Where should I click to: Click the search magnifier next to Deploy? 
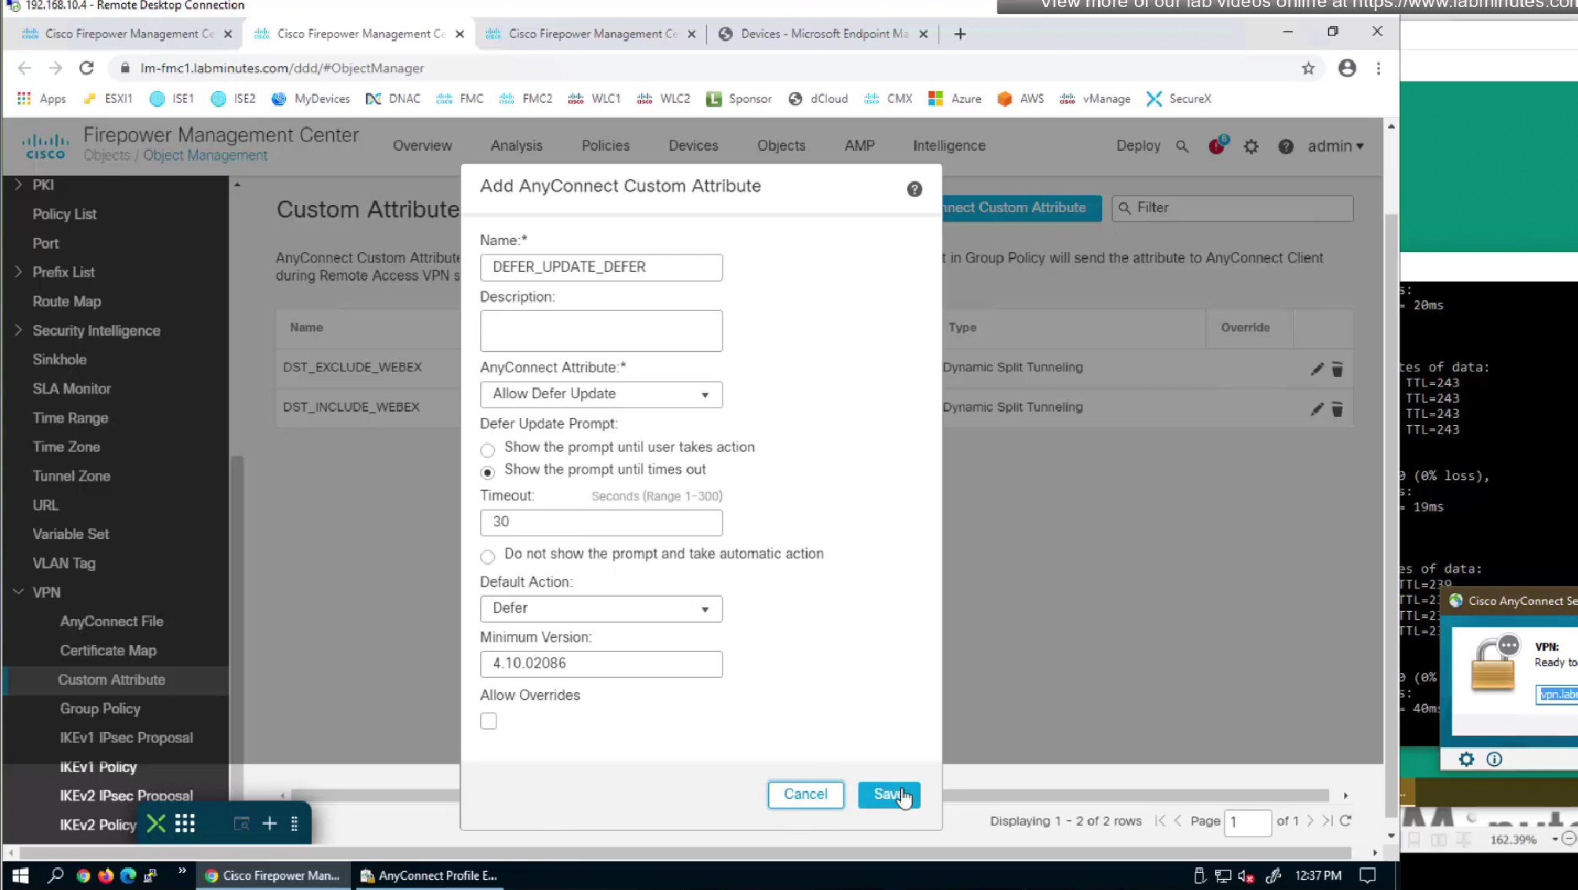(x=1182, y=147)
